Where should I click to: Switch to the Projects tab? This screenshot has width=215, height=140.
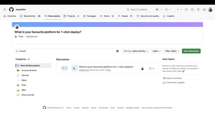[71, 16]
